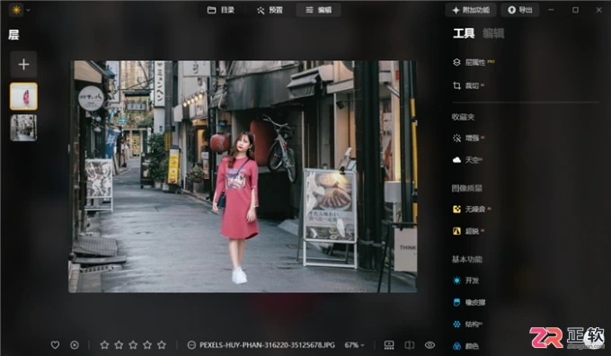Open the 天空 (Sky AI) cloud tool
611x356 pixels.
[467, 160]
